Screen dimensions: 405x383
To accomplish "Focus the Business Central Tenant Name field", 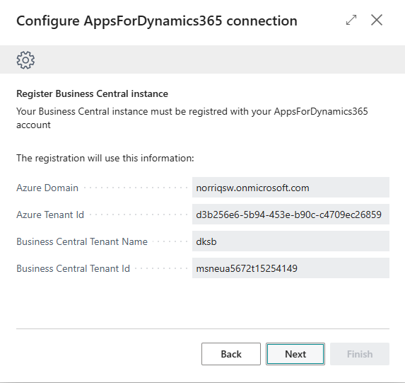I will click(290, 241).
